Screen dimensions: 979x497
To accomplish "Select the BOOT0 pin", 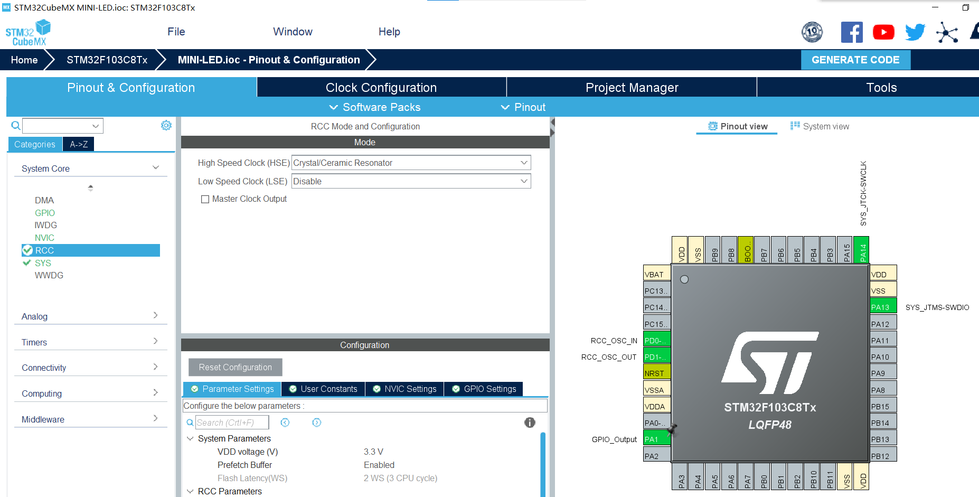I will coord(746,250).
